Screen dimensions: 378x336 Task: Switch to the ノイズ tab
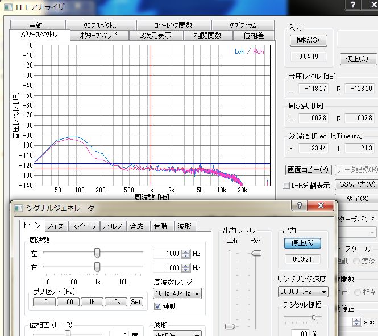56,226
